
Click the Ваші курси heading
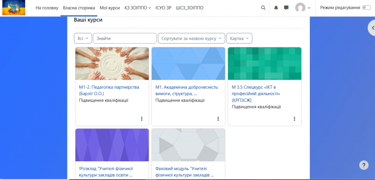[88, 20]
